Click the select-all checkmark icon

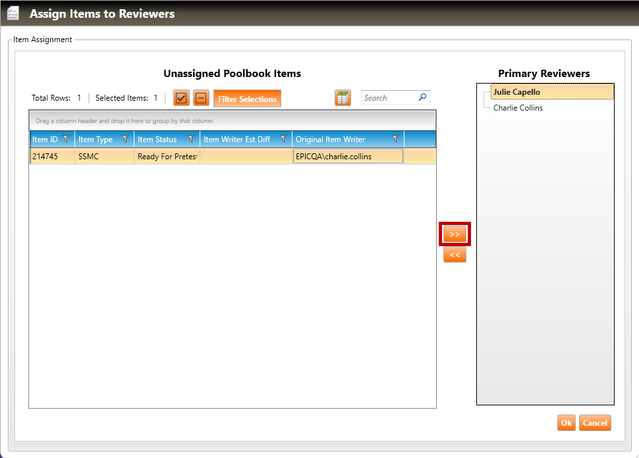pyautogui.click(x=181, y=99)
